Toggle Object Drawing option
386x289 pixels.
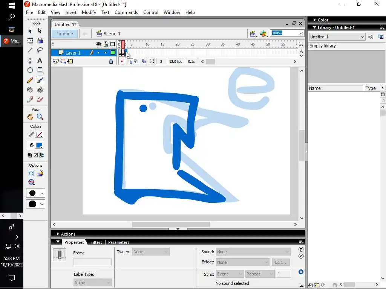point(31,174)
